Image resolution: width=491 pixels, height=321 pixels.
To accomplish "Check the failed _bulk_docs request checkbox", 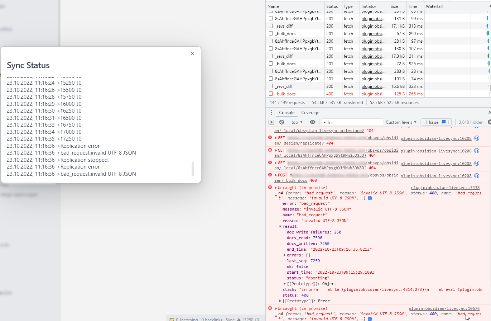I will click(270, 94).
